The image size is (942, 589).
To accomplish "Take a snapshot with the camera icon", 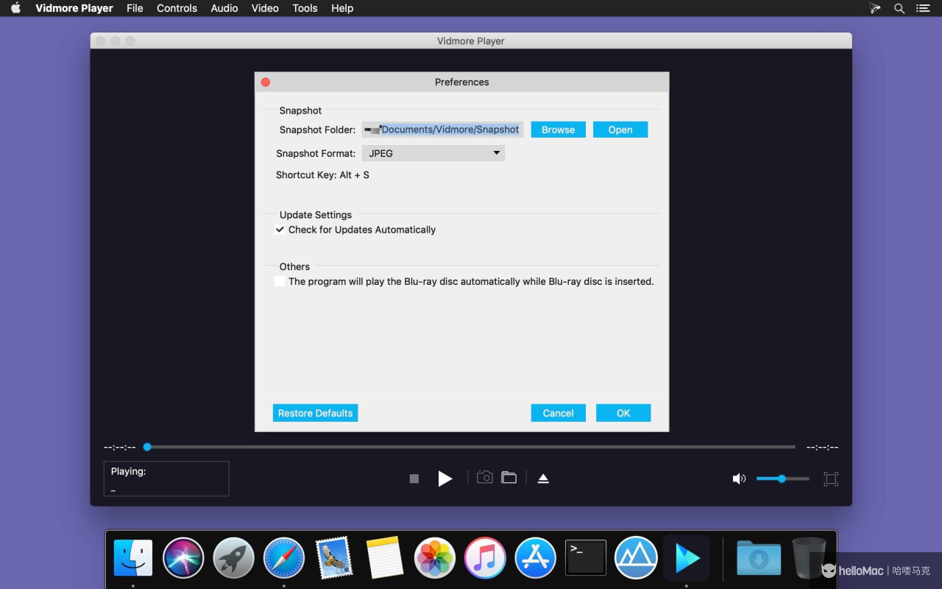I will tap(484, 477).
